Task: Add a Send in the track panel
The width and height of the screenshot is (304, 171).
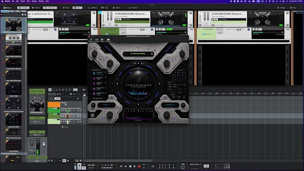Action: [37, 135]
